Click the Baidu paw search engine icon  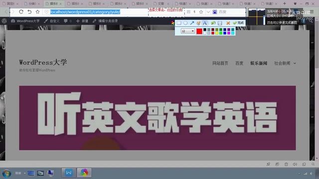coord(215,12)
